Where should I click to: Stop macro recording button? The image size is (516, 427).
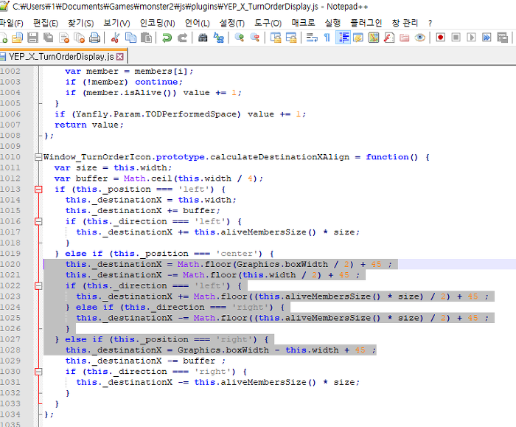[x=456, y=38]
